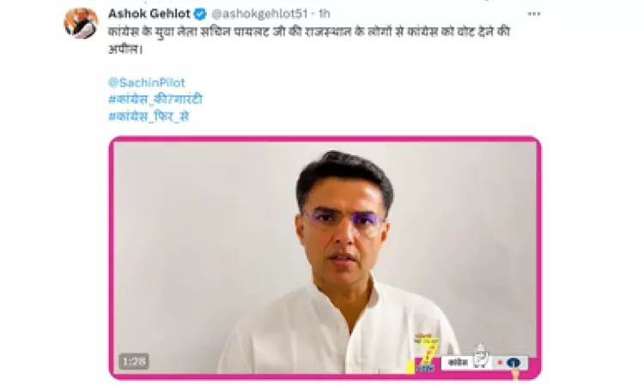Click the hand symbol logo in video overlay
644x386 pixels.
[481, 356]
